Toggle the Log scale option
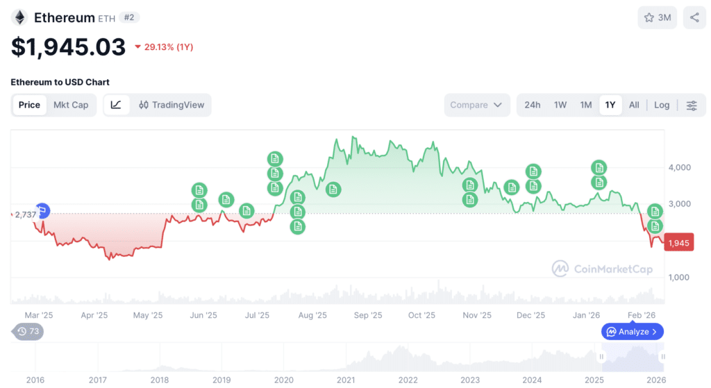 (662, 106)
